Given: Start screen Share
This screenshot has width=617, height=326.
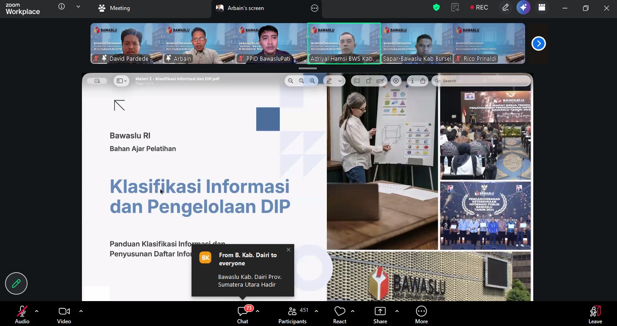Looking at the screenshot, I should pos(380,315).
